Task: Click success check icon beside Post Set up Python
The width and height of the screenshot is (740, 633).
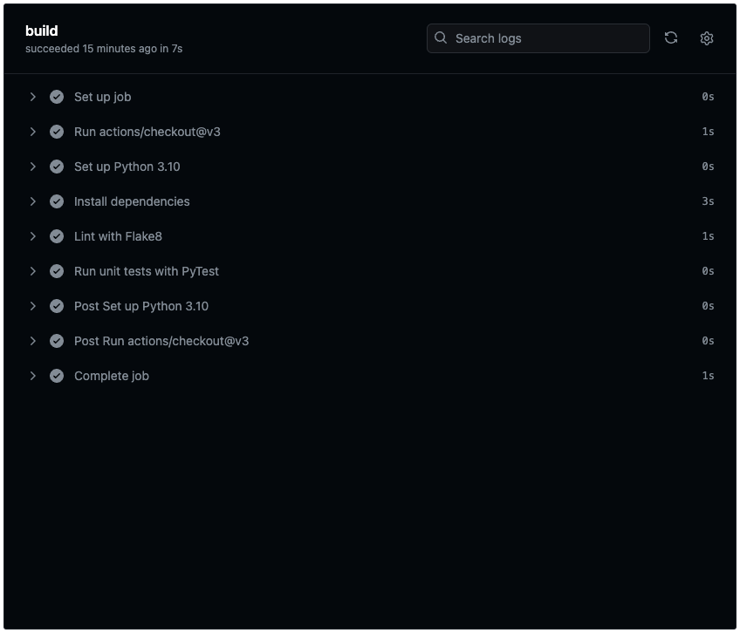Action: click(57, 306)
